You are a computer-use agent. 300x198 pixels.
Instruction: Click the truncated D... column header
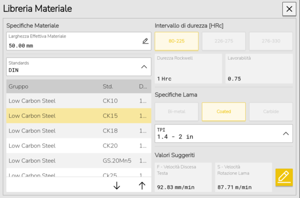pos(143,86)
